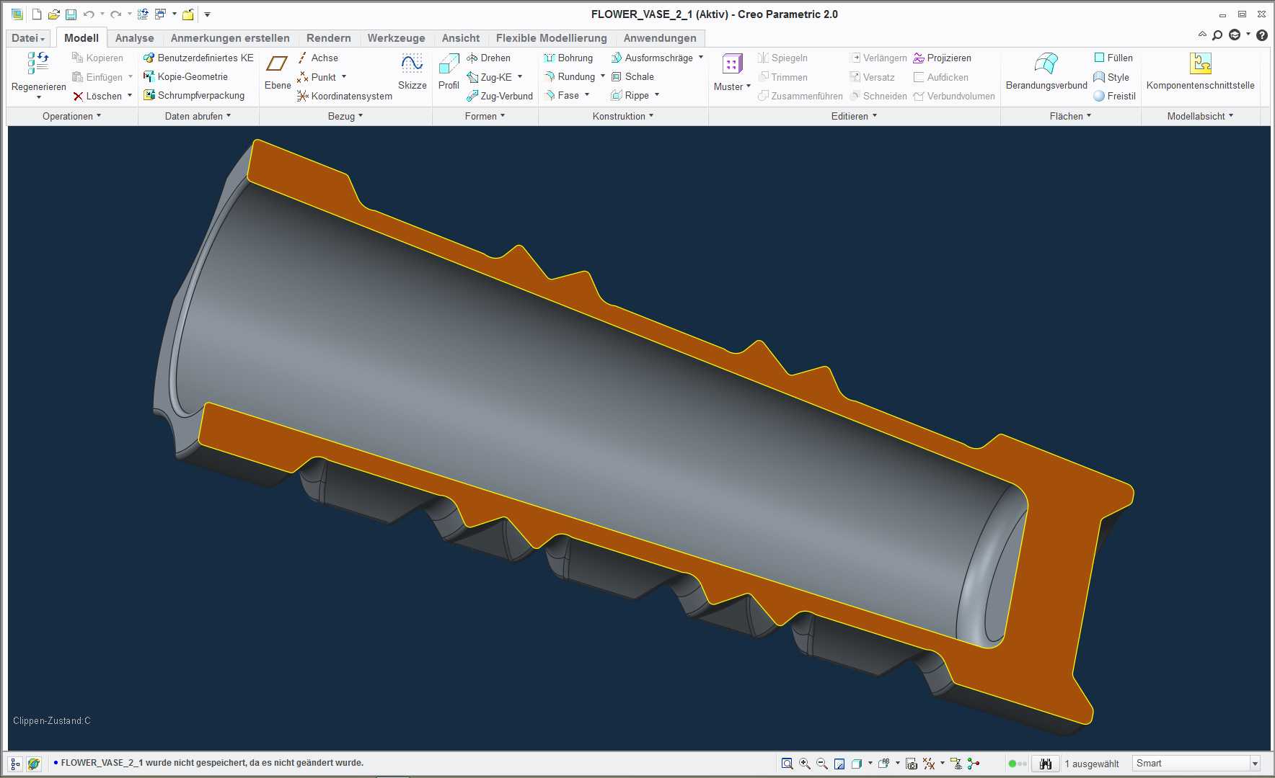Start a new Skizze sketch

(x=412, y=72)
